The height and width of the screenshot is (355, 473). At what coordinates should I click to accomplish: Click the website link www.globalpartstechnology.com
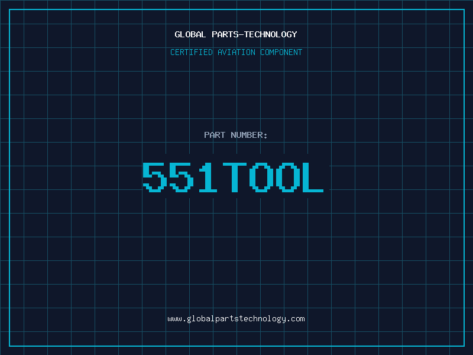236,319
